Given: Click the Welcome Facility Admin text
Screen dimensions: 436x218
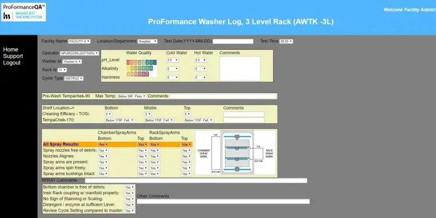Looking at the screenshot, I should (x=410, y=10).
